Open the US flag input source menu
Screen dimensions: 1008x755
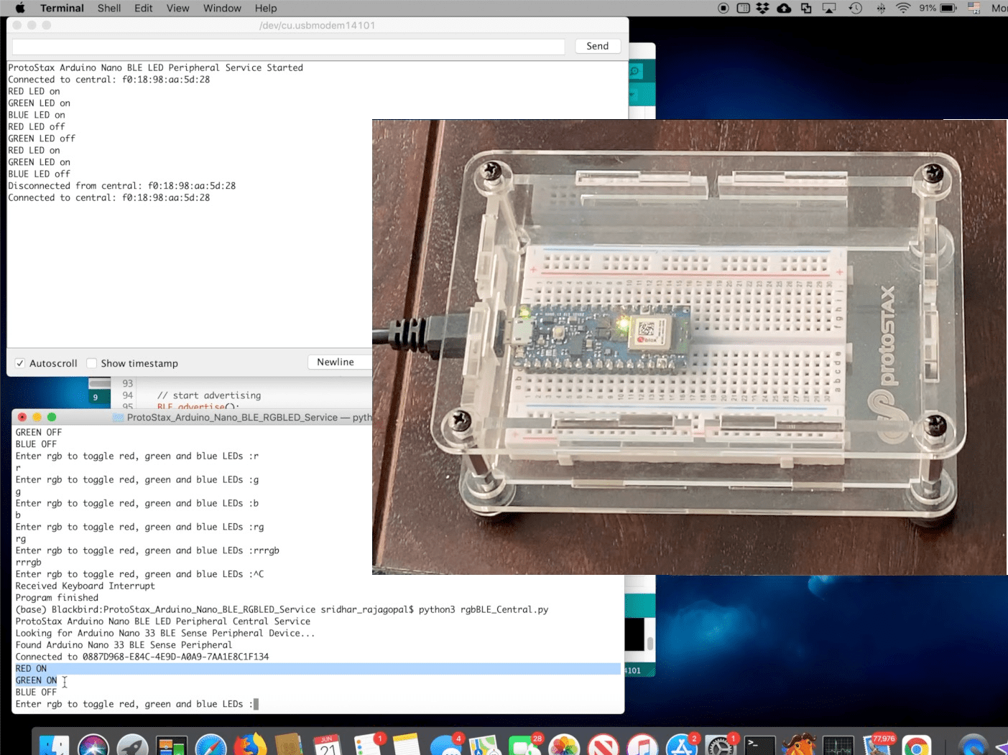[x=974, y=8]
